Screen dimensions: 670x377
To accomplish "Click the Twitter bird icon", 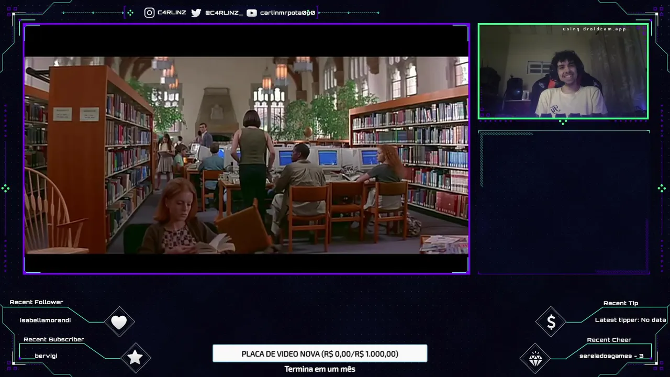I will [x=196, y=13].
